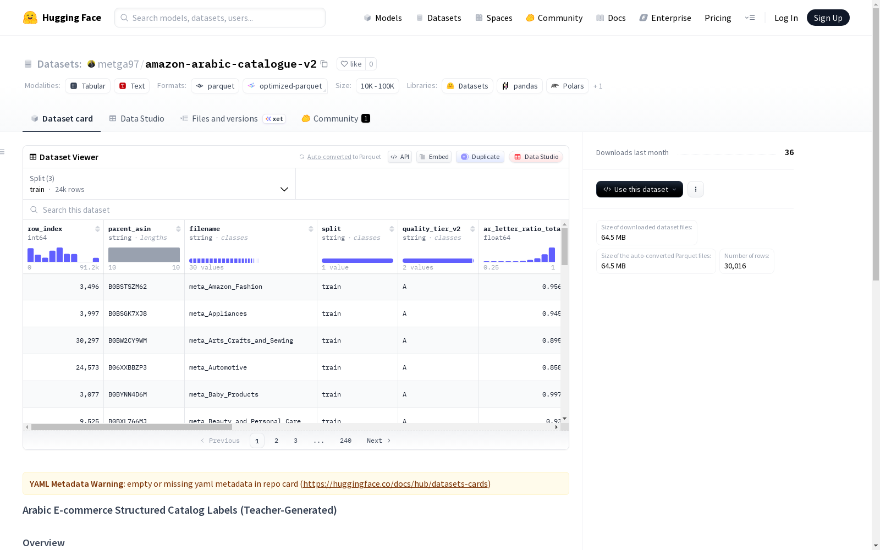
Task: Click the row_index histogram distribution bars
Action: [x=63, y=255]
